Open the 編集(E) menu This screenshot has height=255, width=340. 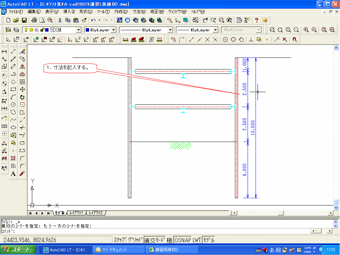click(34, 12)
